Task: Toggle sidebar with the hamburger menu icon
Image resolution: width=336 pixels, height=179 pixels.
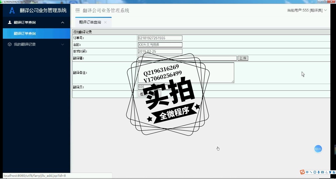Action: click(x=78, y=10)
